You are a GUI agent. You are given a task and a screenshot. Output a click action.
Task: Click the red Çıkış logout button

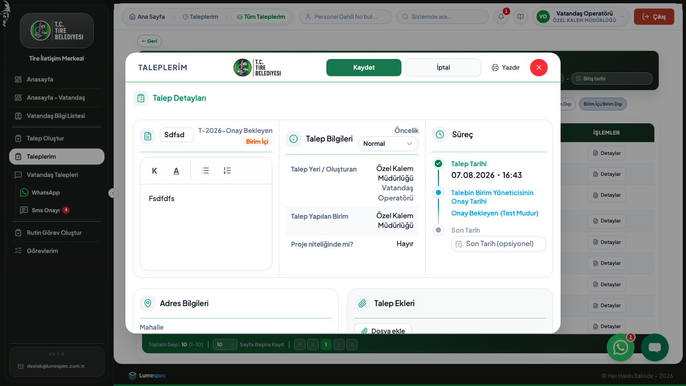(x=654, y=17)
